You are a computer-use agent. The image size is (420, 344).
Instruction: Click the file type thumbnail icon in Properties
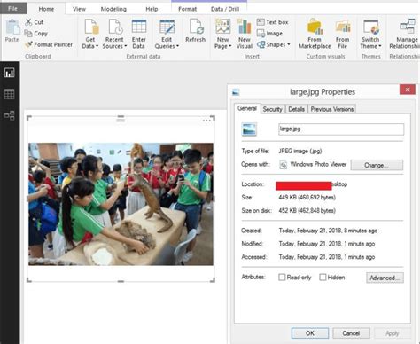[x=249, y=129]
